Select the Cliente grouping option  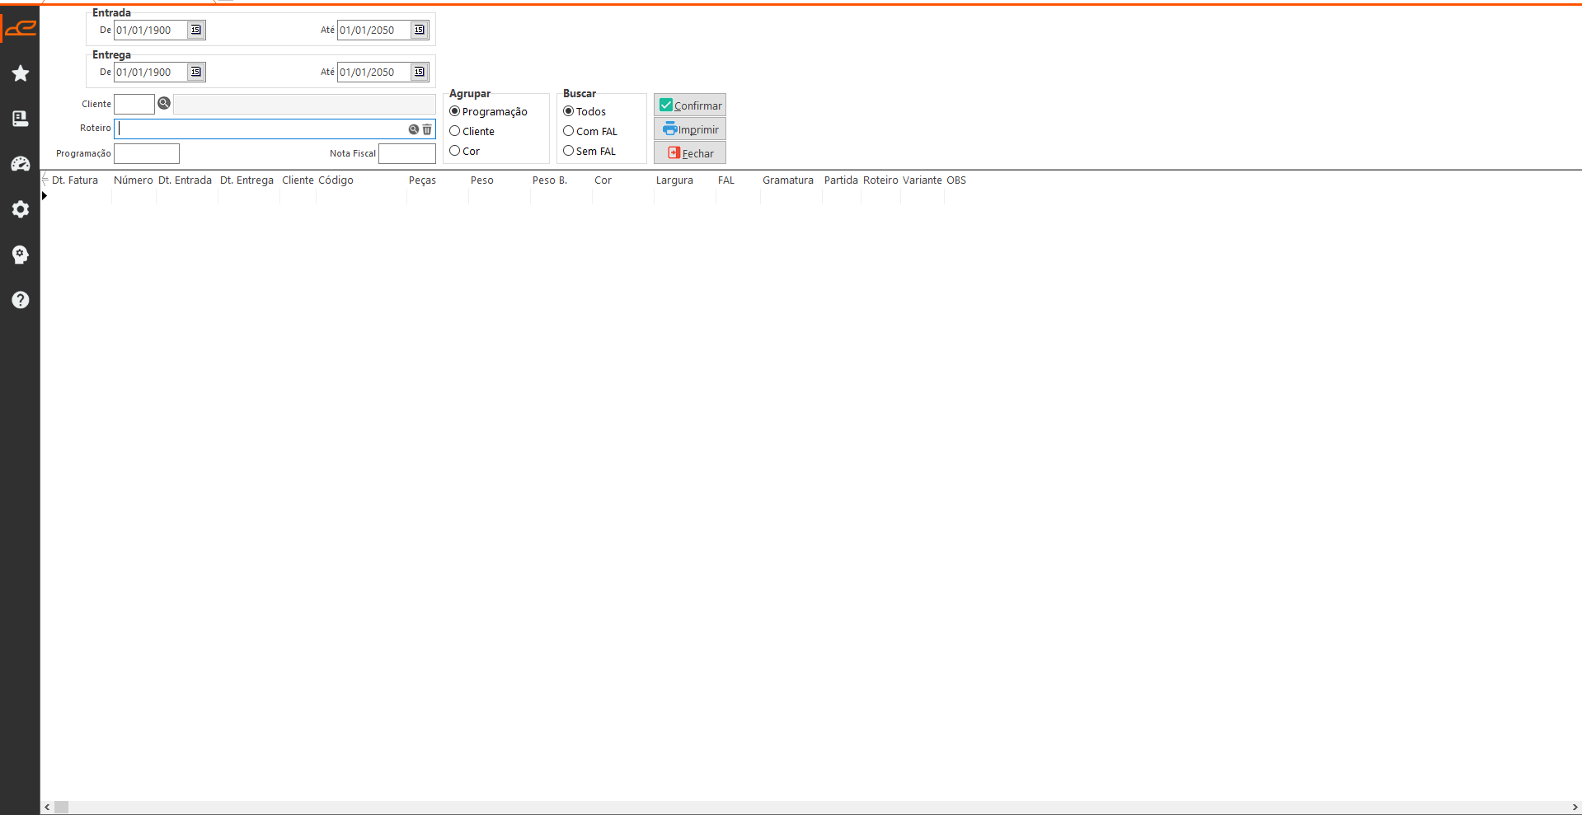tap(455, 131)
